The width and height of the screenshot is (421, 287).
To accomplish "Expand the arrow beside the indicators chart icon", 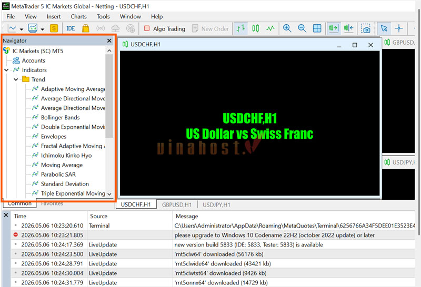I will point(43,29).
